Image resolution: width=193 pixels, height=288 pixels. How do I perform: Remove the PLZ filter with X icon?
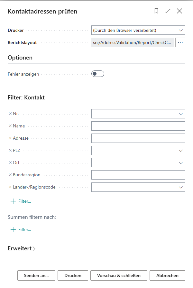[10, 150]
